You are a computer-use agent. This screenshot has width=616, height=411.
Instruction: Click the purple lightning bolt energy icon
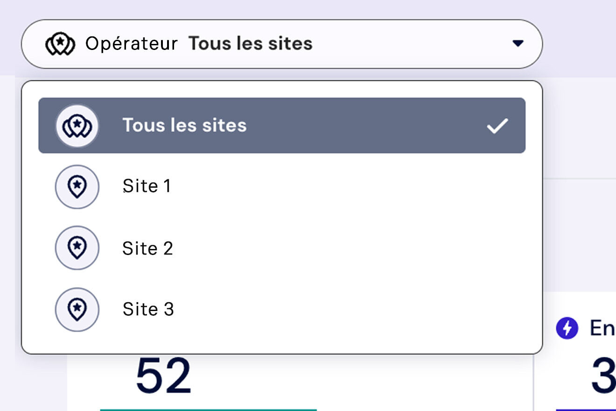point(567,329)
